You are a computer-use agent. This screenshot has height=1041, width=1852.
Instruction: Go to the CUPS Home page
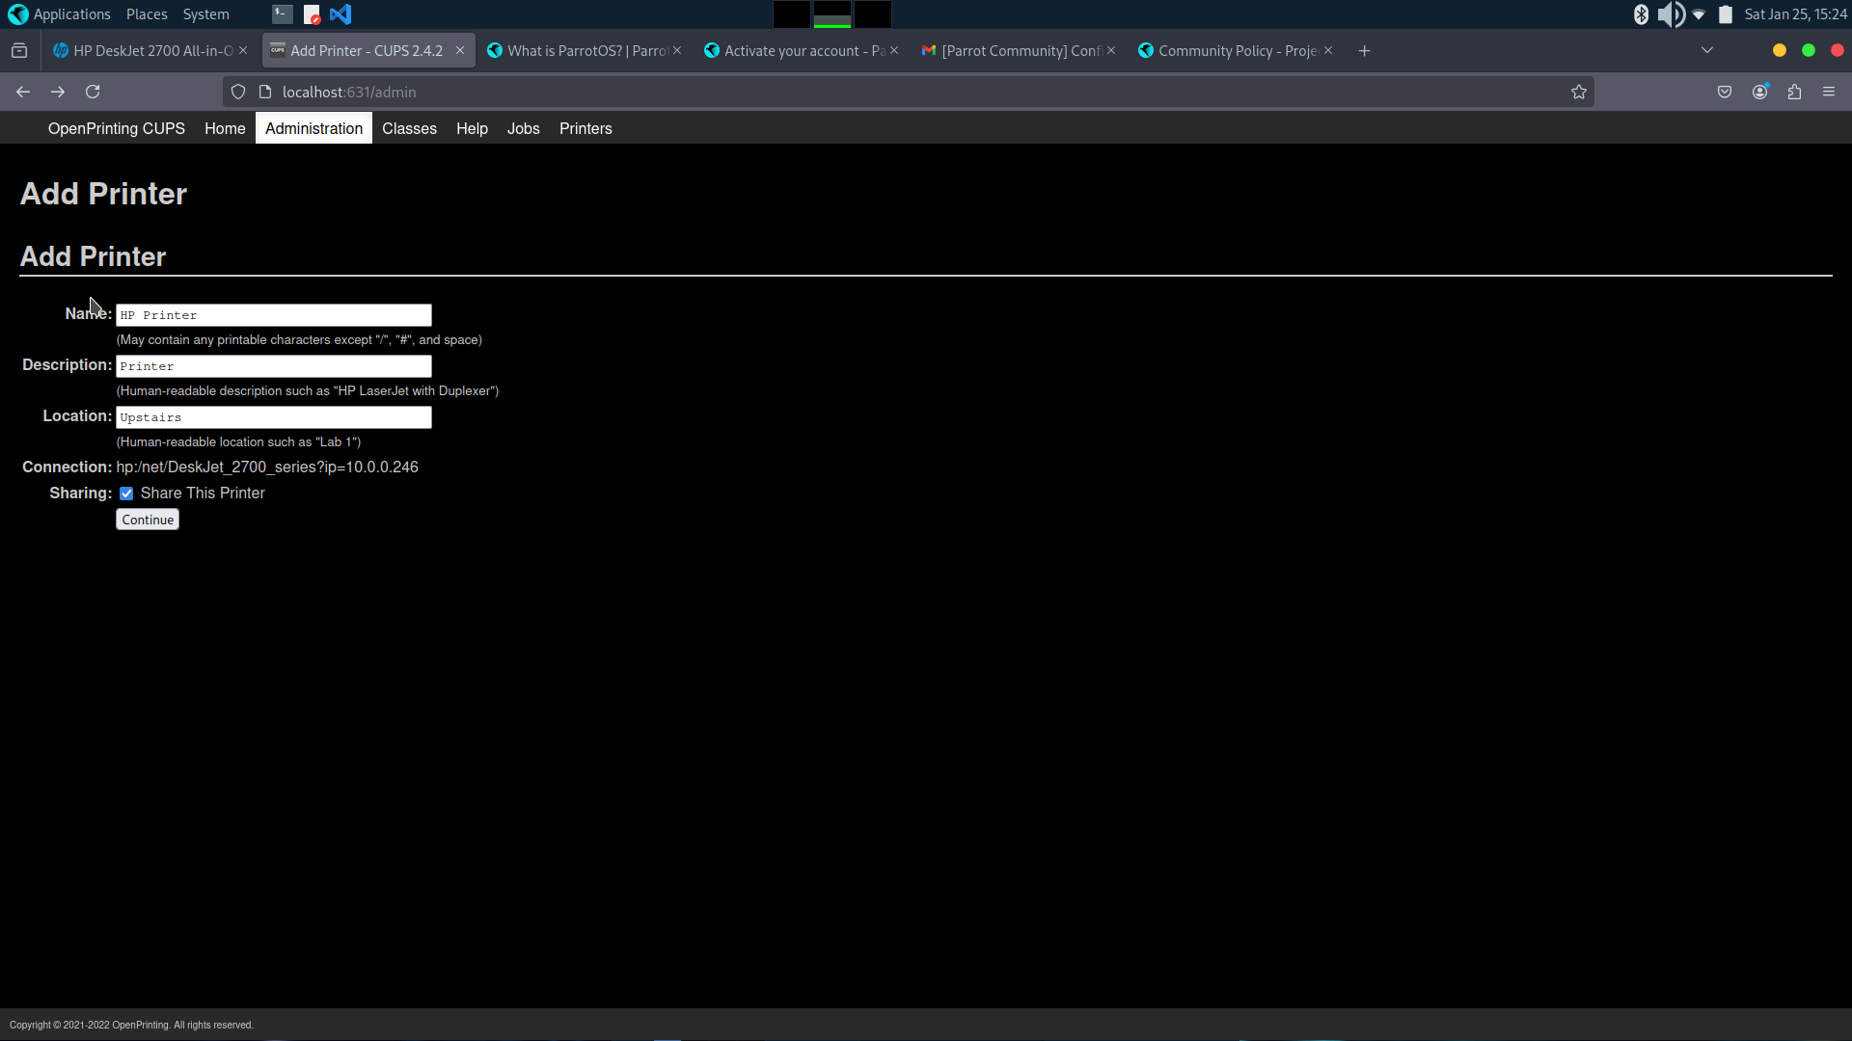(x=225, y=129)
